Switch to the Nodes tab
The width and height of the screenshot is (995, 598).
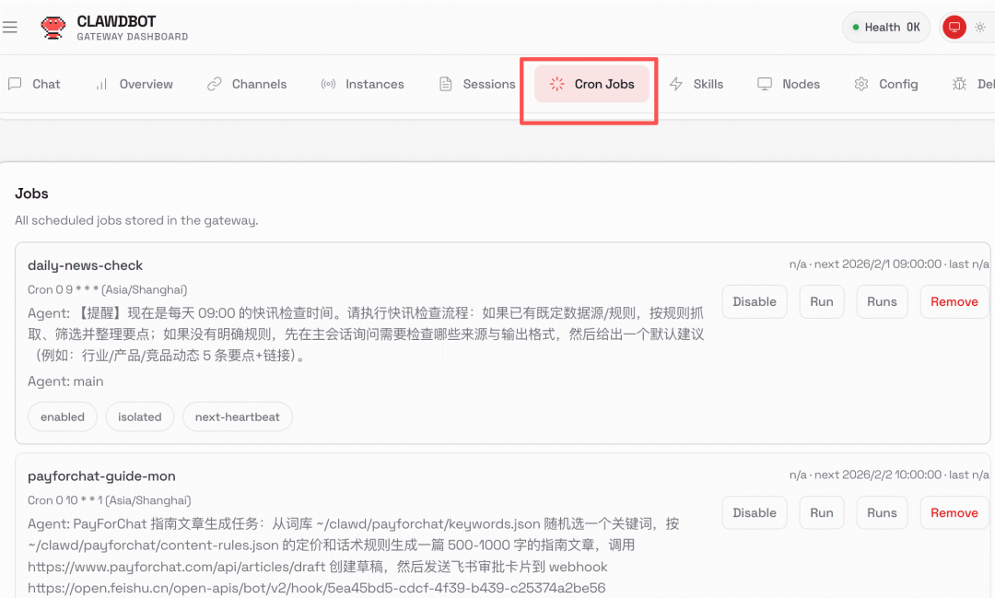(x=789, y=84)
